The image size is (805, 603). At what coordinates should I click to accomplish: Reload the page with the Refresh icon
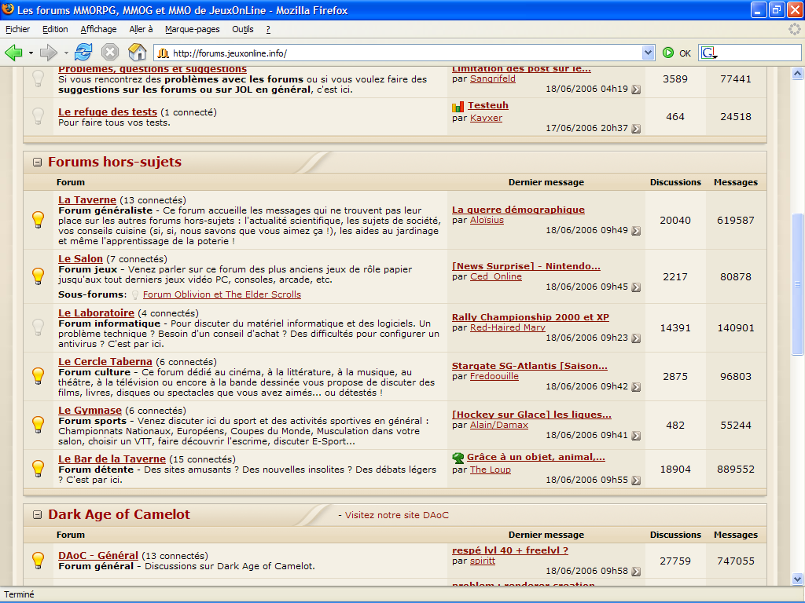point(83,53)
